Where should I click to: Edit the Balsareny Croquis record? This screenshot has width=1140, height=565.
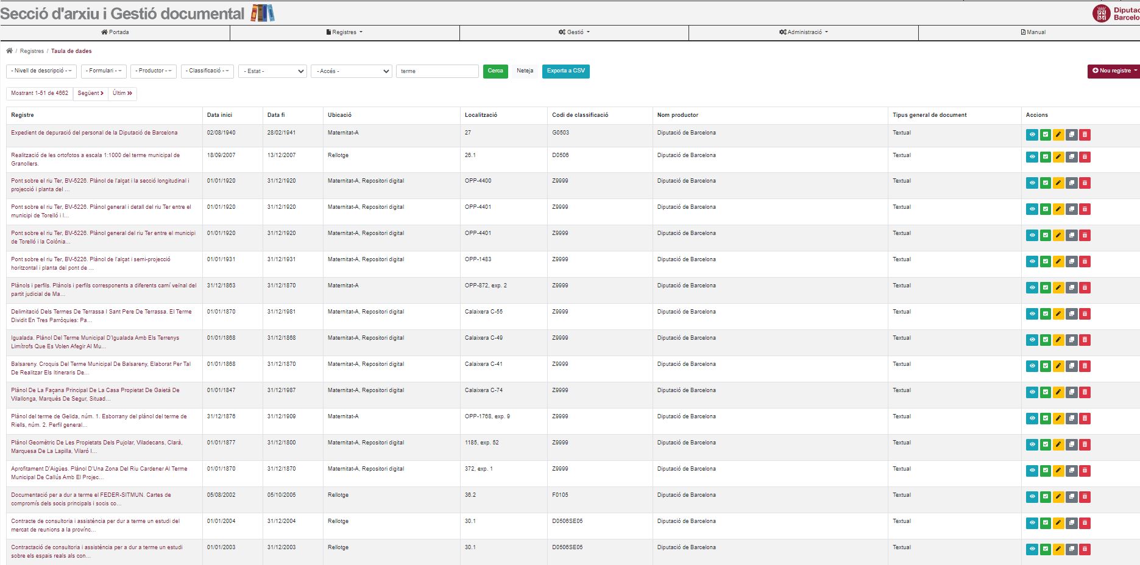point(1058,366)
